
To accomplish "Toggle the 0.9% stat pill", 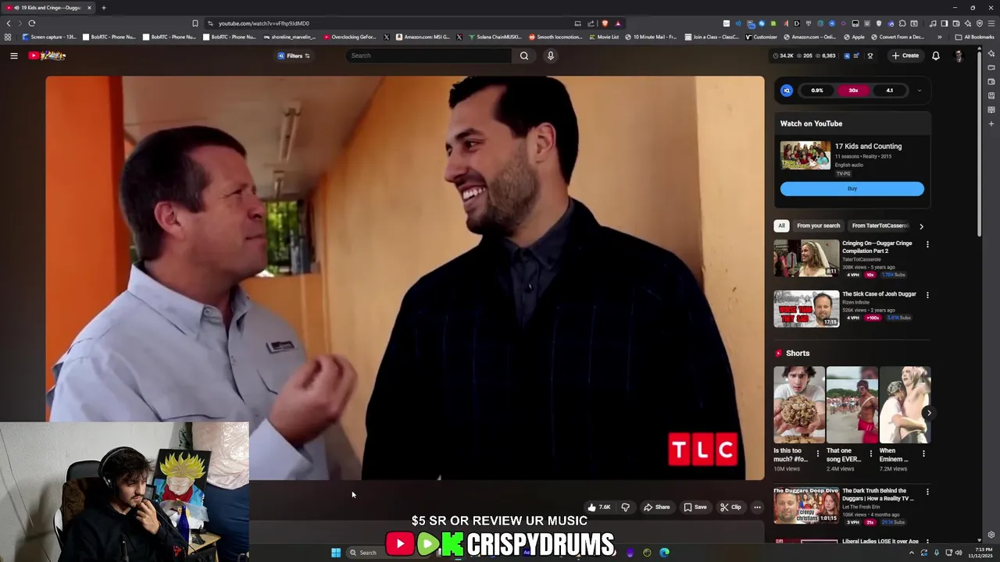I will tap(817, 91).
